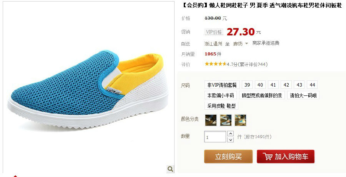Viewport: 346px width, 177px height.
Task: Select the 采用皮鞋 鞋型 option
Action: (x=221, y=106)
